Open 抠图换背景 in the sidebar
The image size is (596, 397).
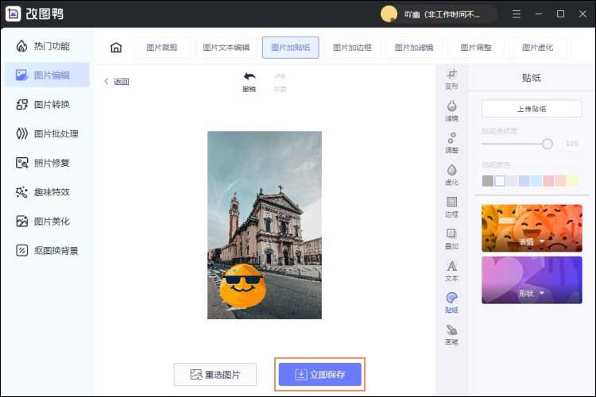point(47,250)
